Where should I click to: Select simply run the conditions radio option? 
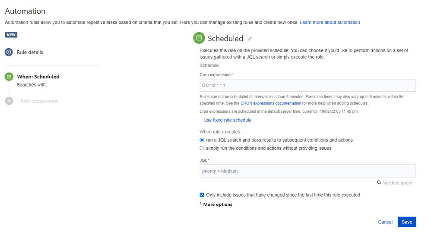click(202, 148)
